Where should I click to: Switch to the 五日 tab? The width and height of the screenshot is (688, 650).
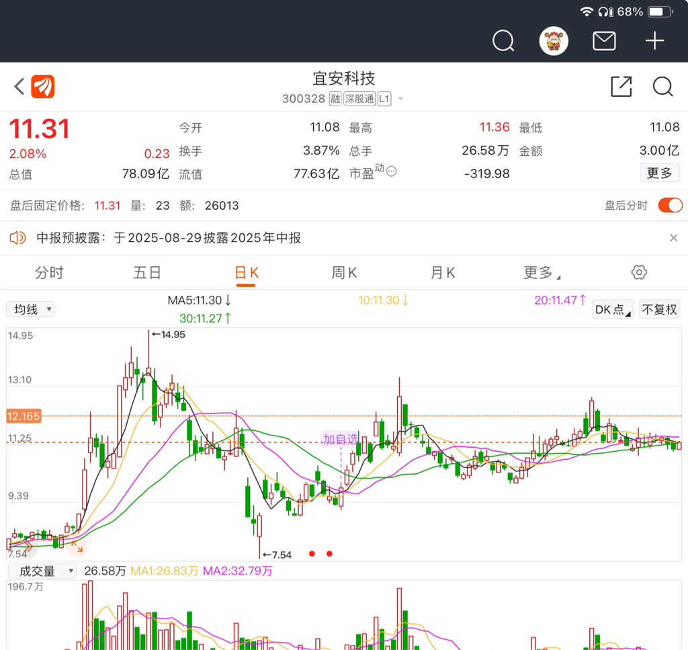tap(147, 273)
